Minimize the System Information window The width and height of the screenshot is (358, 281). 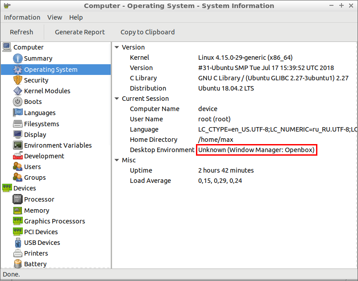click(x=332, y=5)
